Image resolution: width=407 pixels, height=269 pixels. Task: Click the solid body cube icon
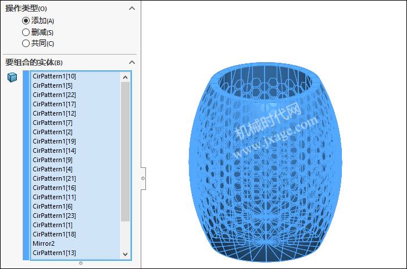click(12, 77)
